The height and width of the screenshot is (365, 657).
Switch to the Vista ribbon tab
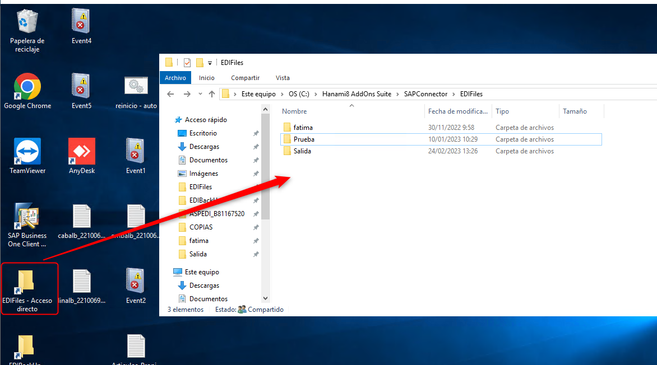[x=283, y=78]
